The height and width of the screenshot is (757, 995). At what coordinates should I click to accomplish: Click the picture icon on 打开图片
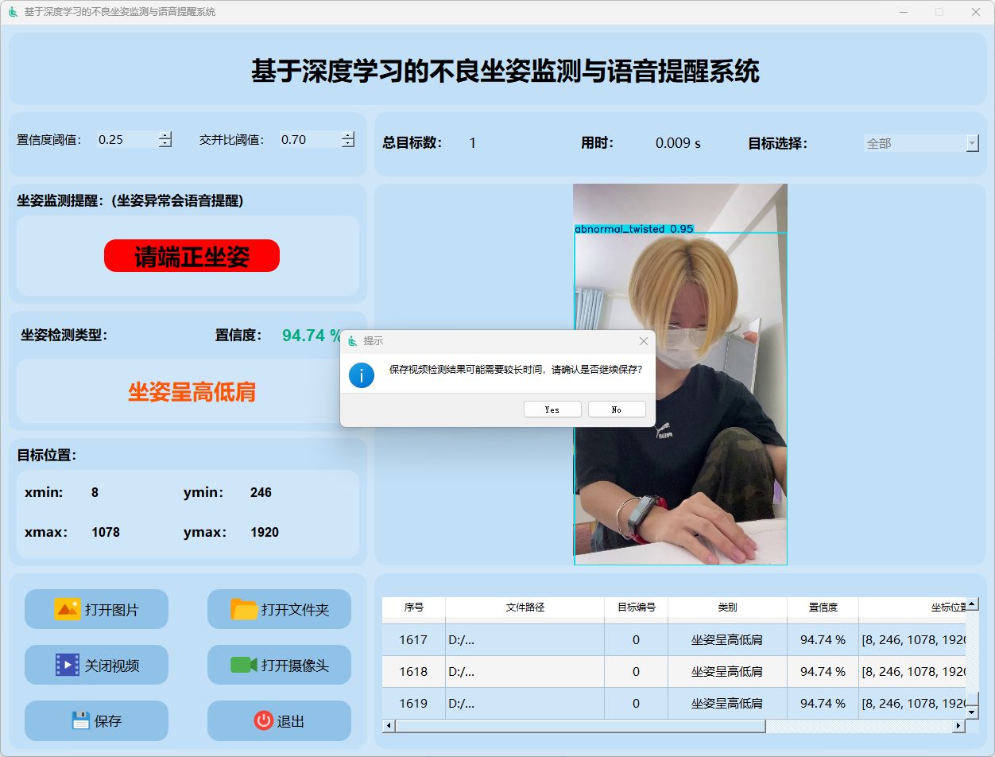point(67,609)
